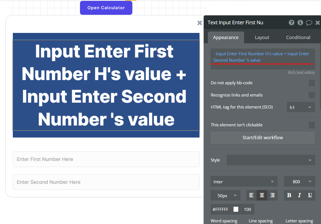Check 'Recognize links and emails' box

tap(312, 95)
